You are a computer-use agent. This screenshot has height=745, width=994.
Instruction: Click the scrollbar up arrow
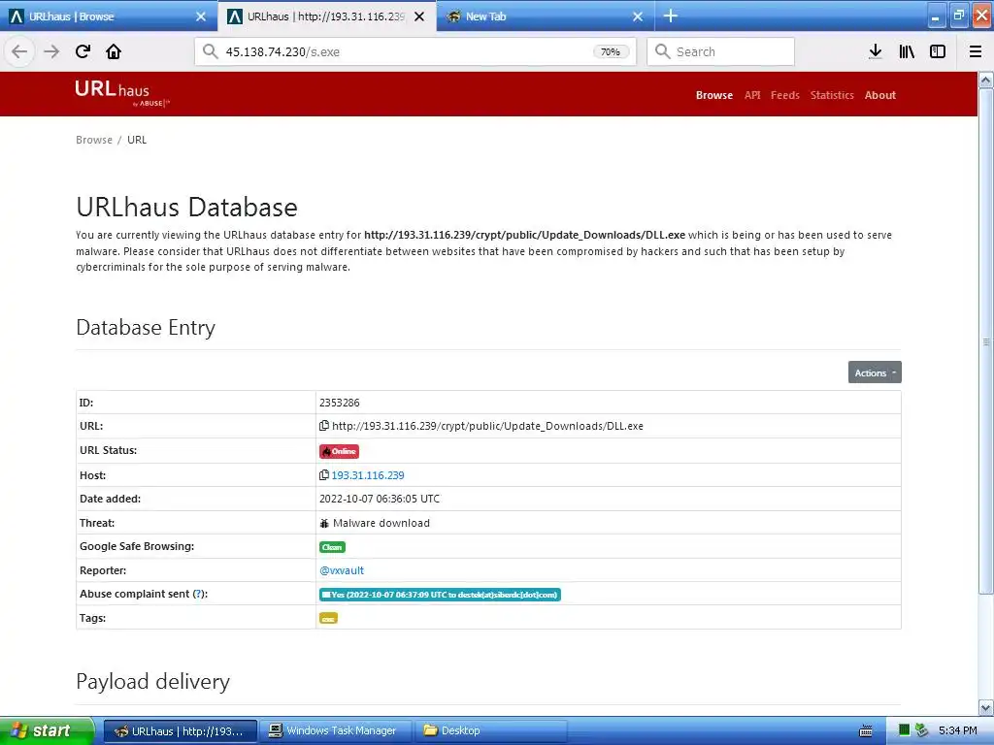[x=986, y=80]
